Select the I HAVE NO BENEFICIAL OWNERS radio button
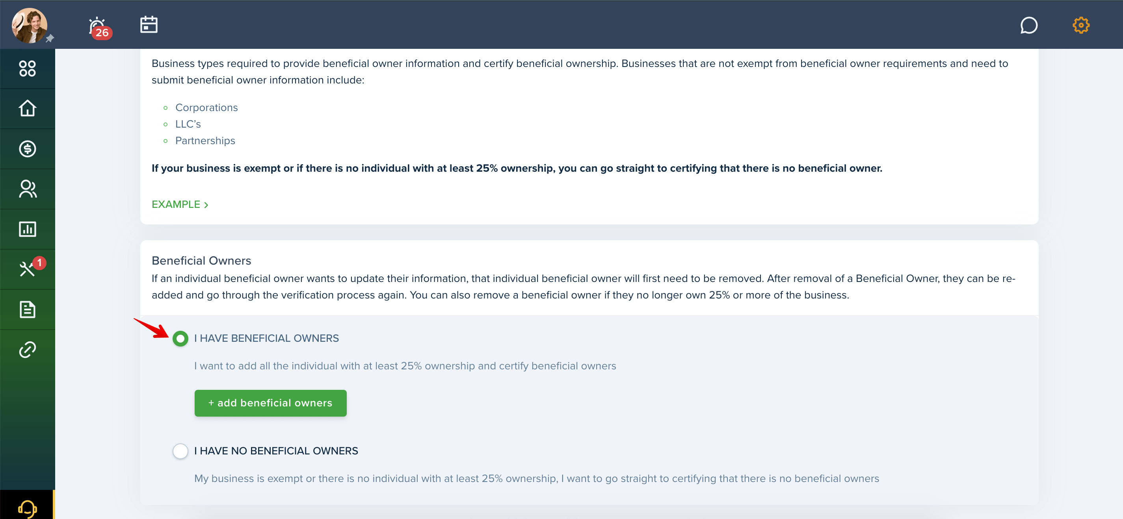Screen dimensions: 1123x519 pyautogui.click(x=180, y=451)
